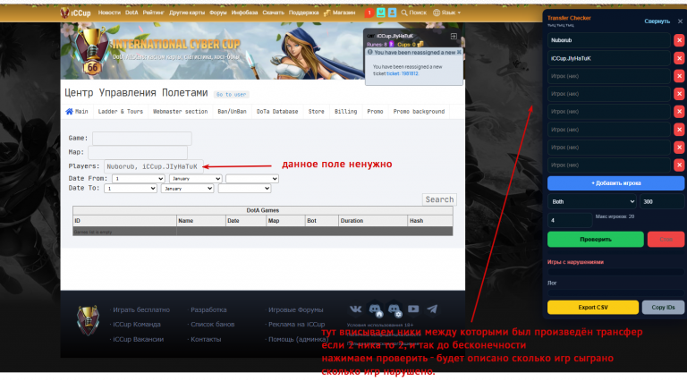The height and width of the screenshot is (381, 687).
Task: Click the Game input field
Action: [142, 139]
